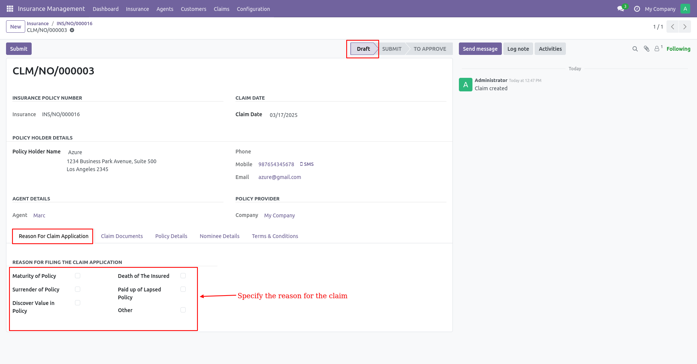Image resolution: width=697 pixels, height=364 pixels.
Task: Open the Claims menu
Action: click(222, 9)
